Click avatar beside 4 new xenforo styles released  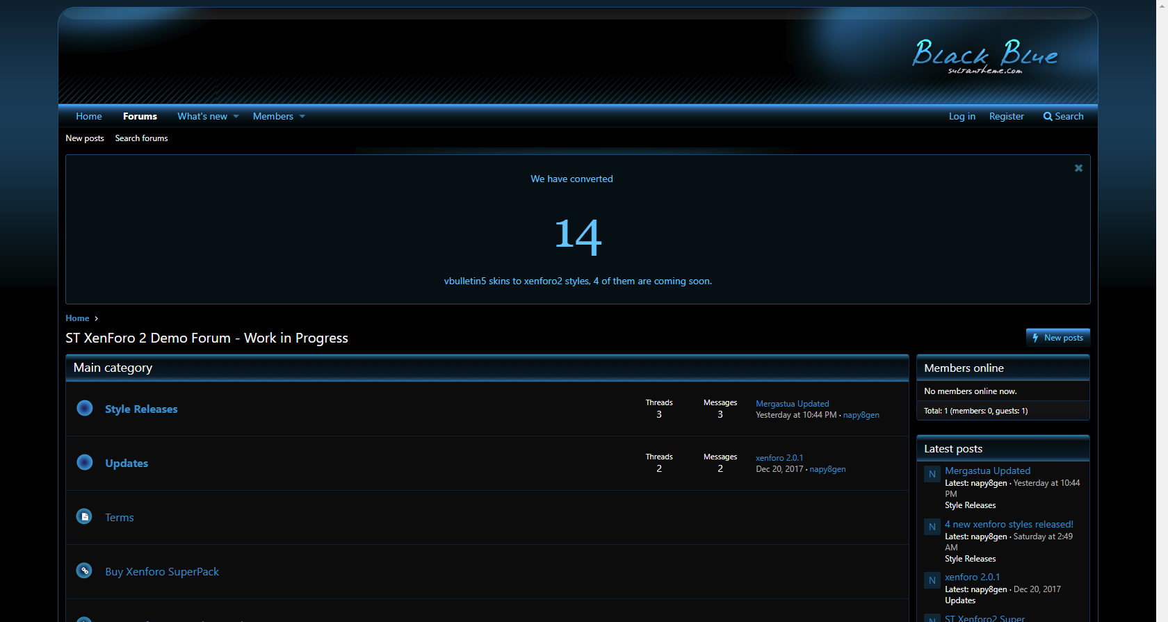[x=932, y=527]
